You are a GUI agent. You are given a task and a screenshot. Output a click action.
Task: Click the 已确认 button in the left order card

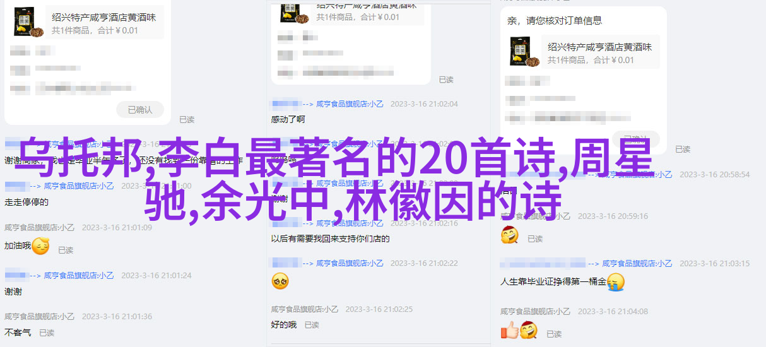point(140,109)
